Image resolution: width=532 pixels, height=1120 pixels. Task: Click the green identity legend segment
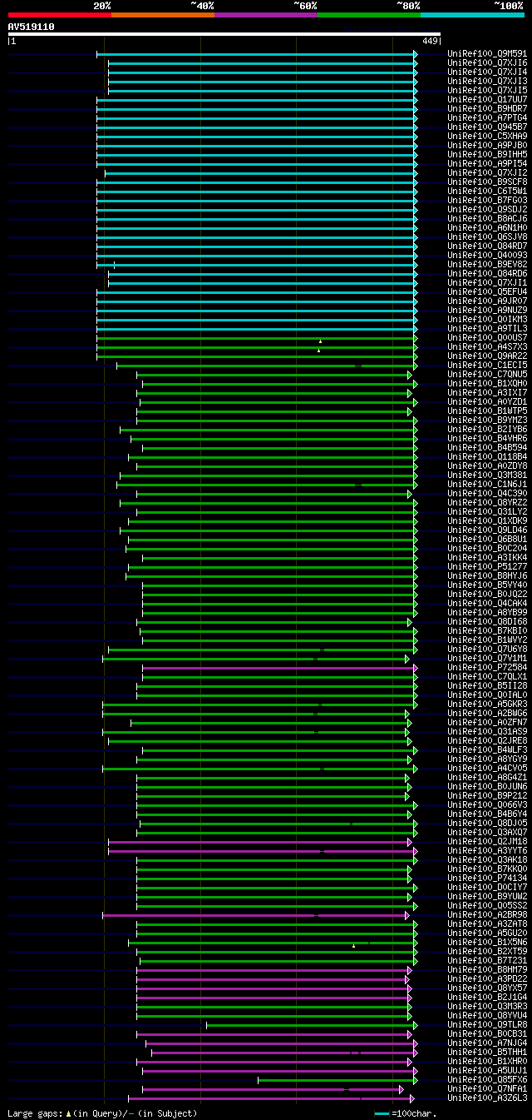point(368,15)
